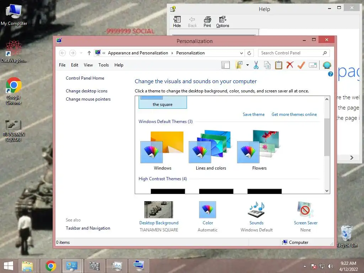The height and width of the screenshot is (273, 364).
Task: Go back with the Back arrow button
Action: tap(62, 53)
